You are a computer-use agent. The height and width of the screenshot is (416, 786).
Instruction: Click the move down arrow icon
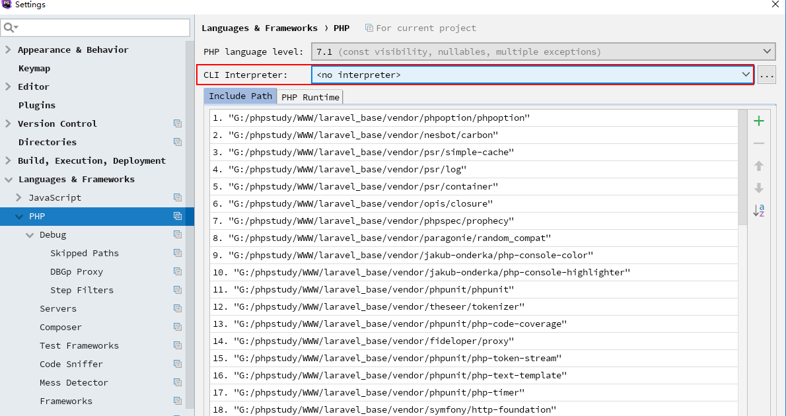pos(759,188)
